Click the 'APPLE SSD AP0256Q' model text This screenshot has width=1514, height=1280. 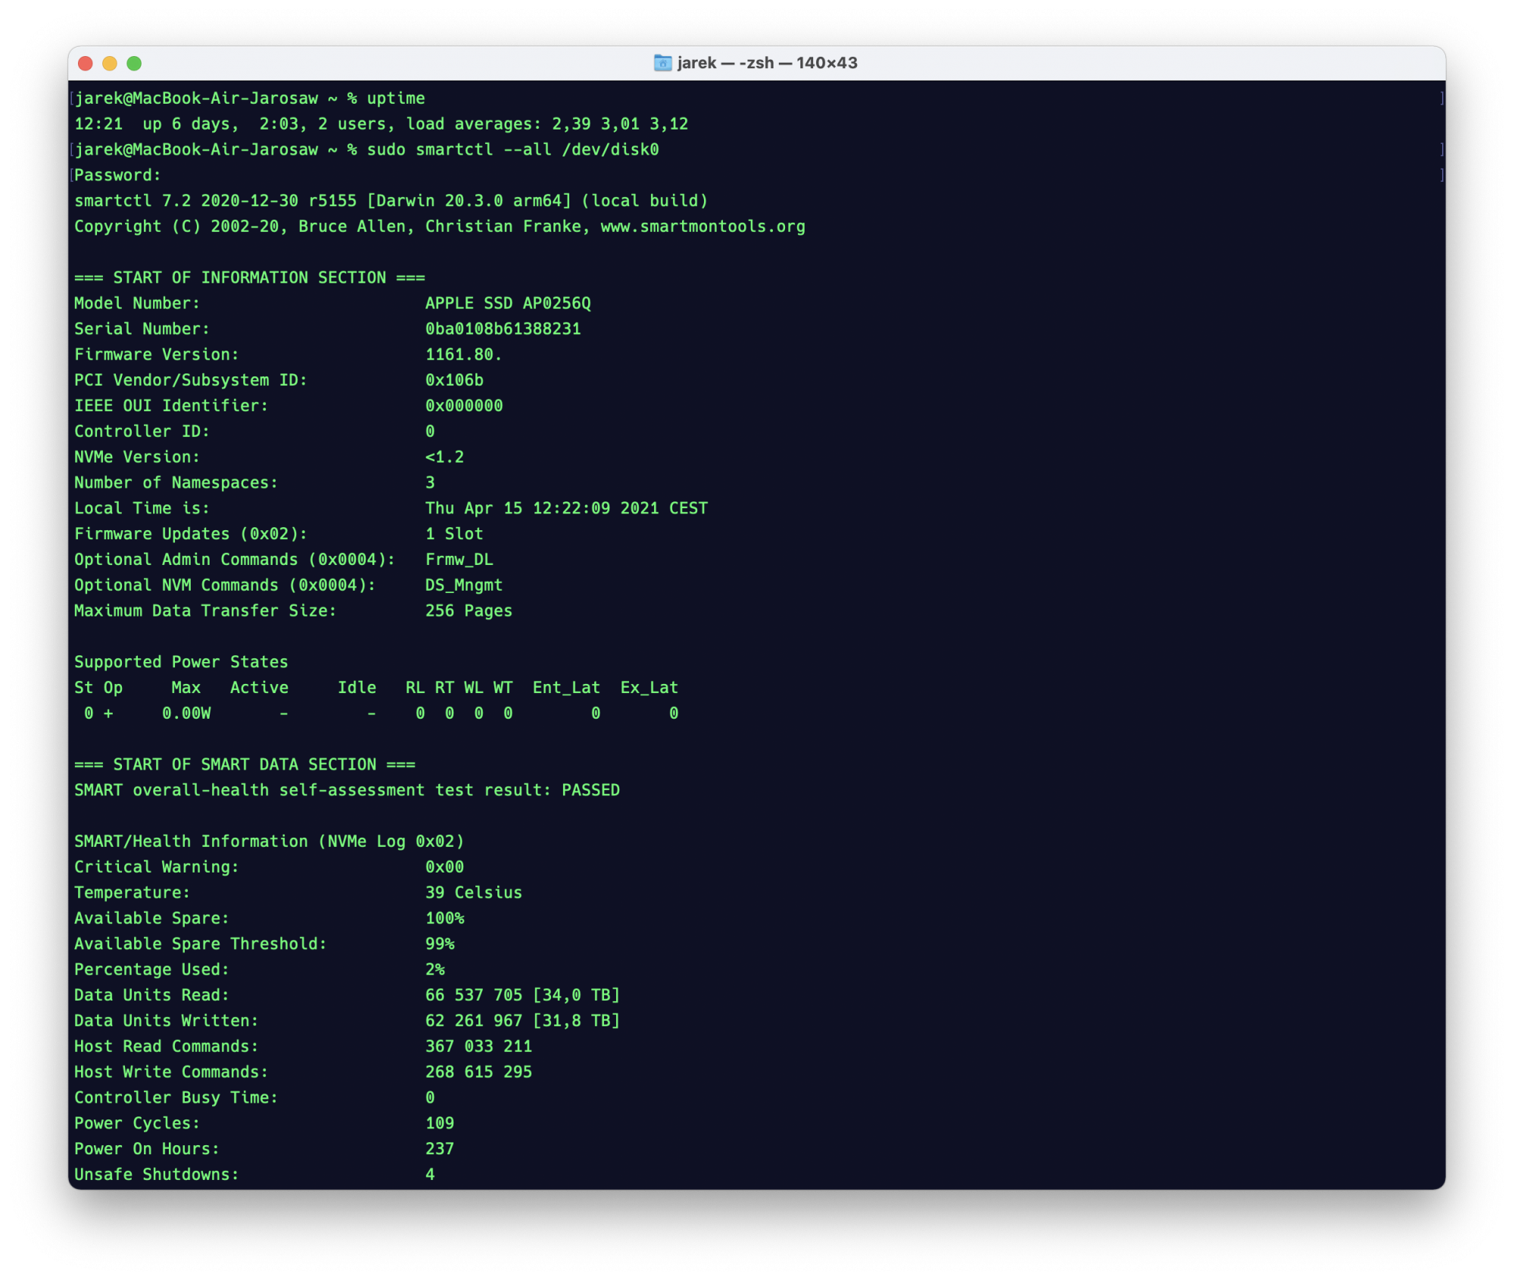coord(507,303)
